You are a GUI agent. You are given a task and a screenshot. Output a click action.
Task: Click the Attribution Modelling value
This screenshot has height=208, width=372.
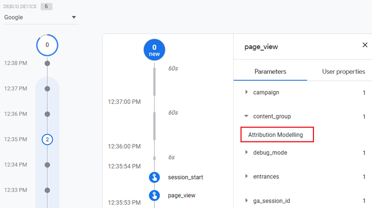[275, 135]
